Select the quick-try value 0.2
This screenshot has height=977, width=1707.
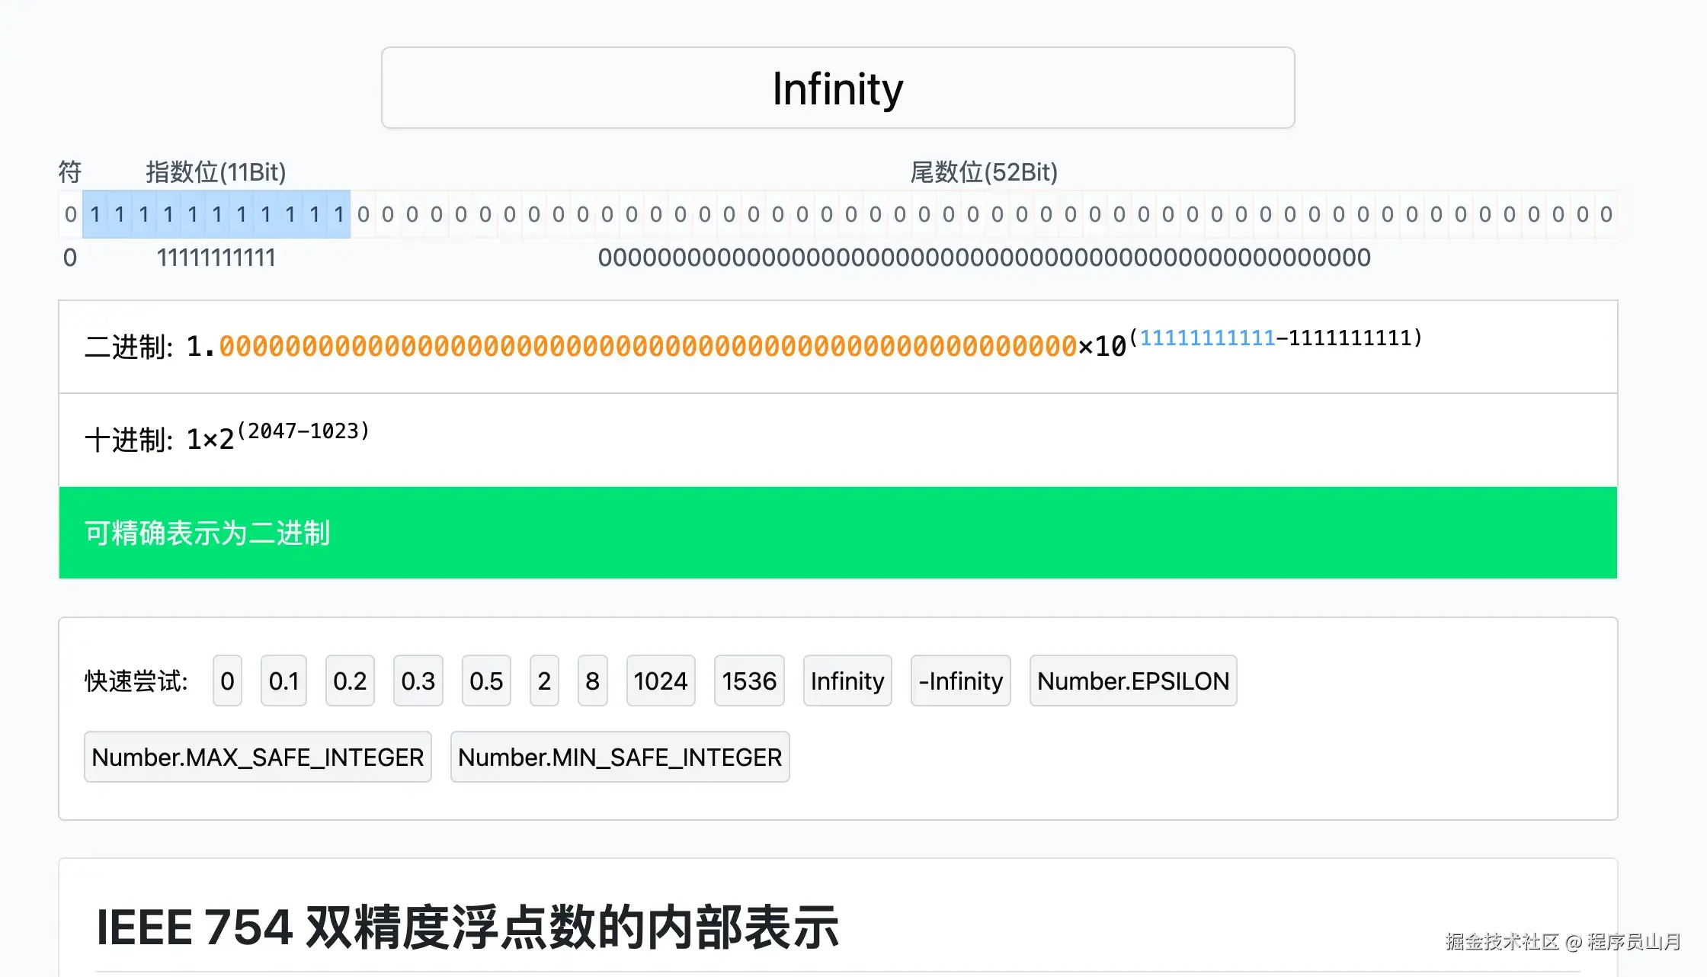(350, 681)
